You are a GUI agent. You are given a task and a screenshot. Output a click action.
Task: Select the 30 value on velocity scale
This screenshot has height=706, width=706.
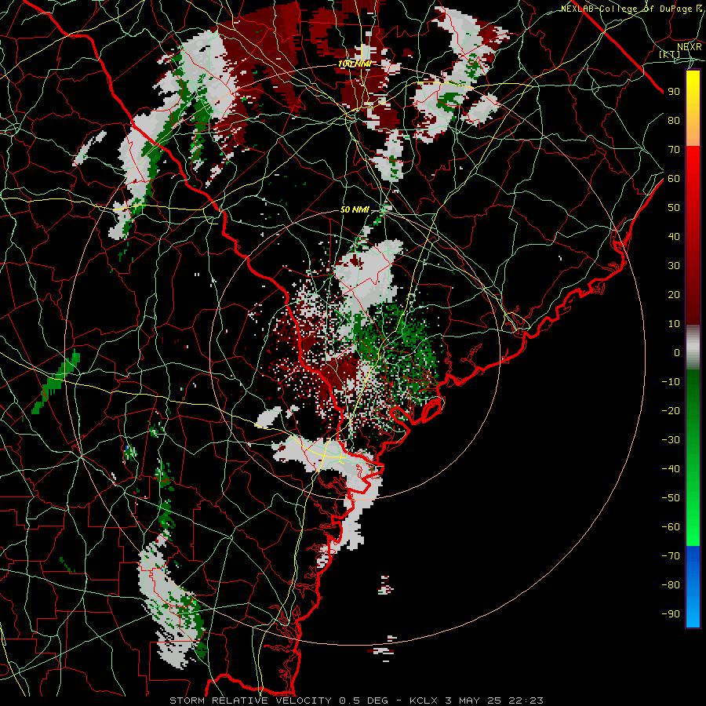point(674,266)
